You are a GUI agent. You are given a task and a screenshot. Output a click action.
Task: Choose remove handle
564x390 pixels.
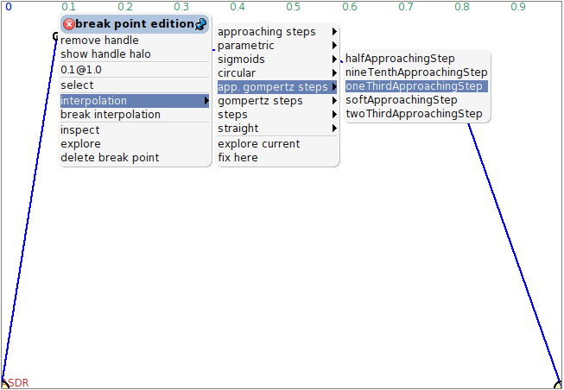[135, 41]
